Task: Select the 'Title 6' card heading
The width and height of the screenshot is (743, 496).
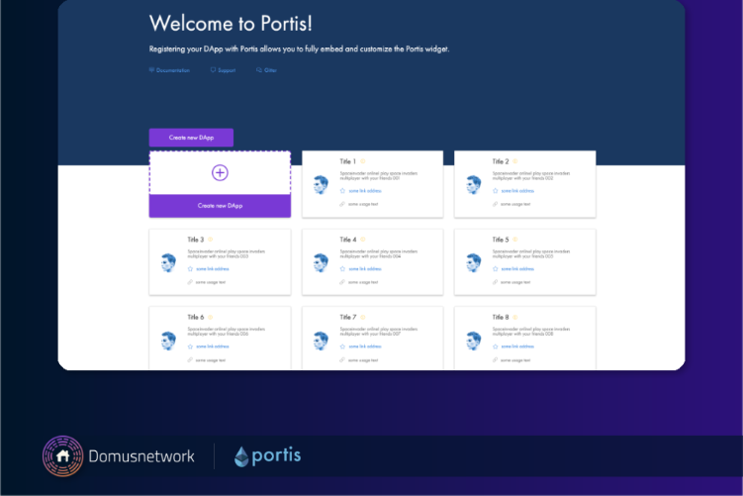Action: pyautogui.click(x=195, y=317)
